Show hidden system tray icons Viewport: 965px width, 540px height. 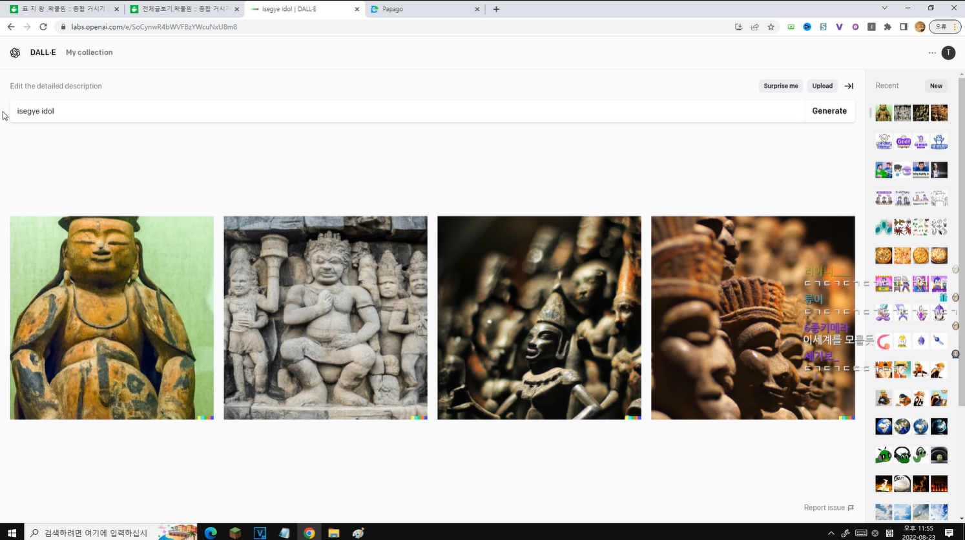(x=831, y=533)
